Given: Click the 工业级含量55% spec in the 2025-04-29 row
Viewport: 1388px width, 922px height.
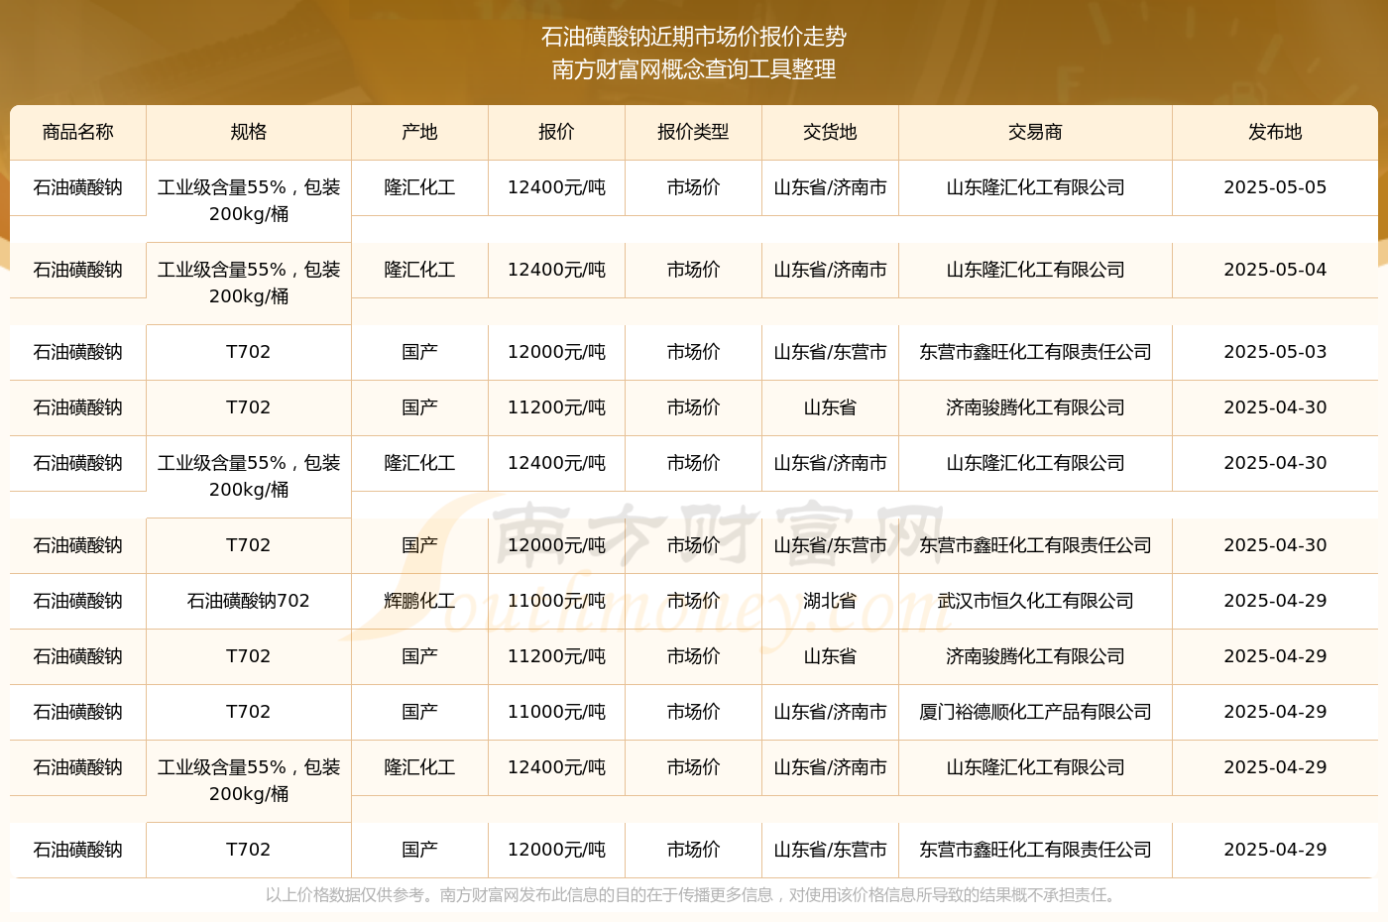Looking at the screenshot, I should click(x=249, y=780).
